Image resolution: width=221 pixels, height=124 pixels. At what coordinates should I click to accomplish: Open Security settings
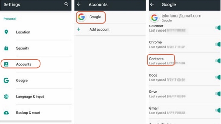click(x=23, y=48)
